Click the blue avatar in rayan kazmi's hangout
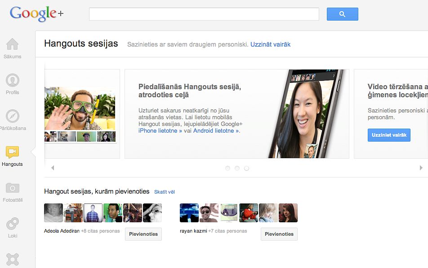The width and height of the screenshot is (428, 268). pyautogui.click(x=189, y=213)
